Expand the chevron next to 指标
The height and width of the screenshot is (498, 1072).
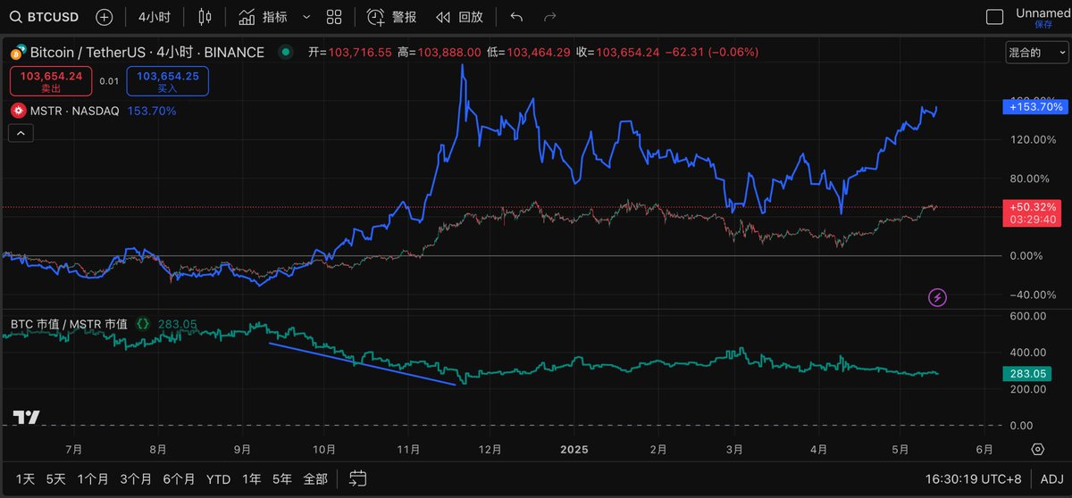[307, 17]
